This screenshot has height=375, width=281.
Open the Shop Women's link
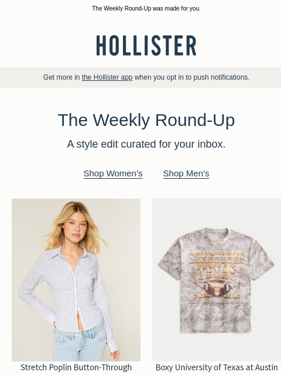[x=113, y=173]
